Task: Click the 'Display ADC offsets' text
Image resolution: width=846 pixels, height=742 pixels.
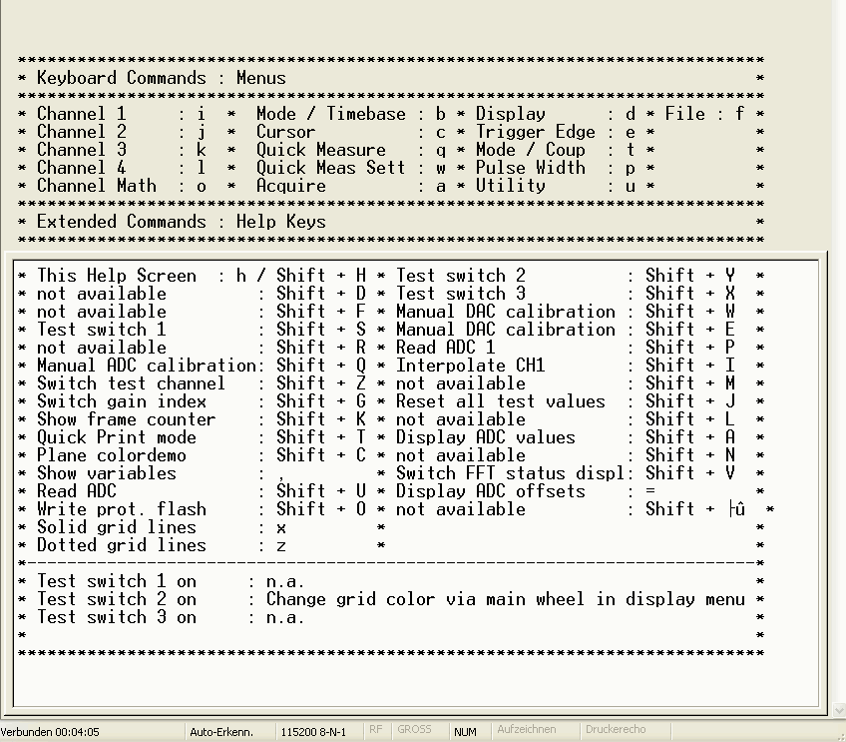Action: [x=491, y=491]
